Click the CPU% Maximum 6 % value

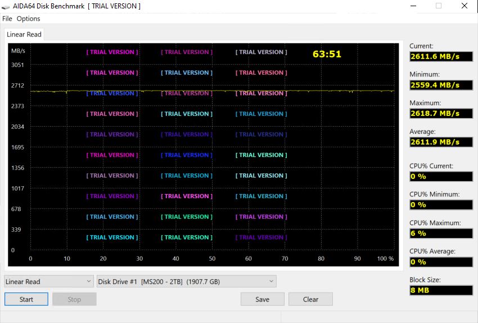pyautogui.click(x=441, y=234)
